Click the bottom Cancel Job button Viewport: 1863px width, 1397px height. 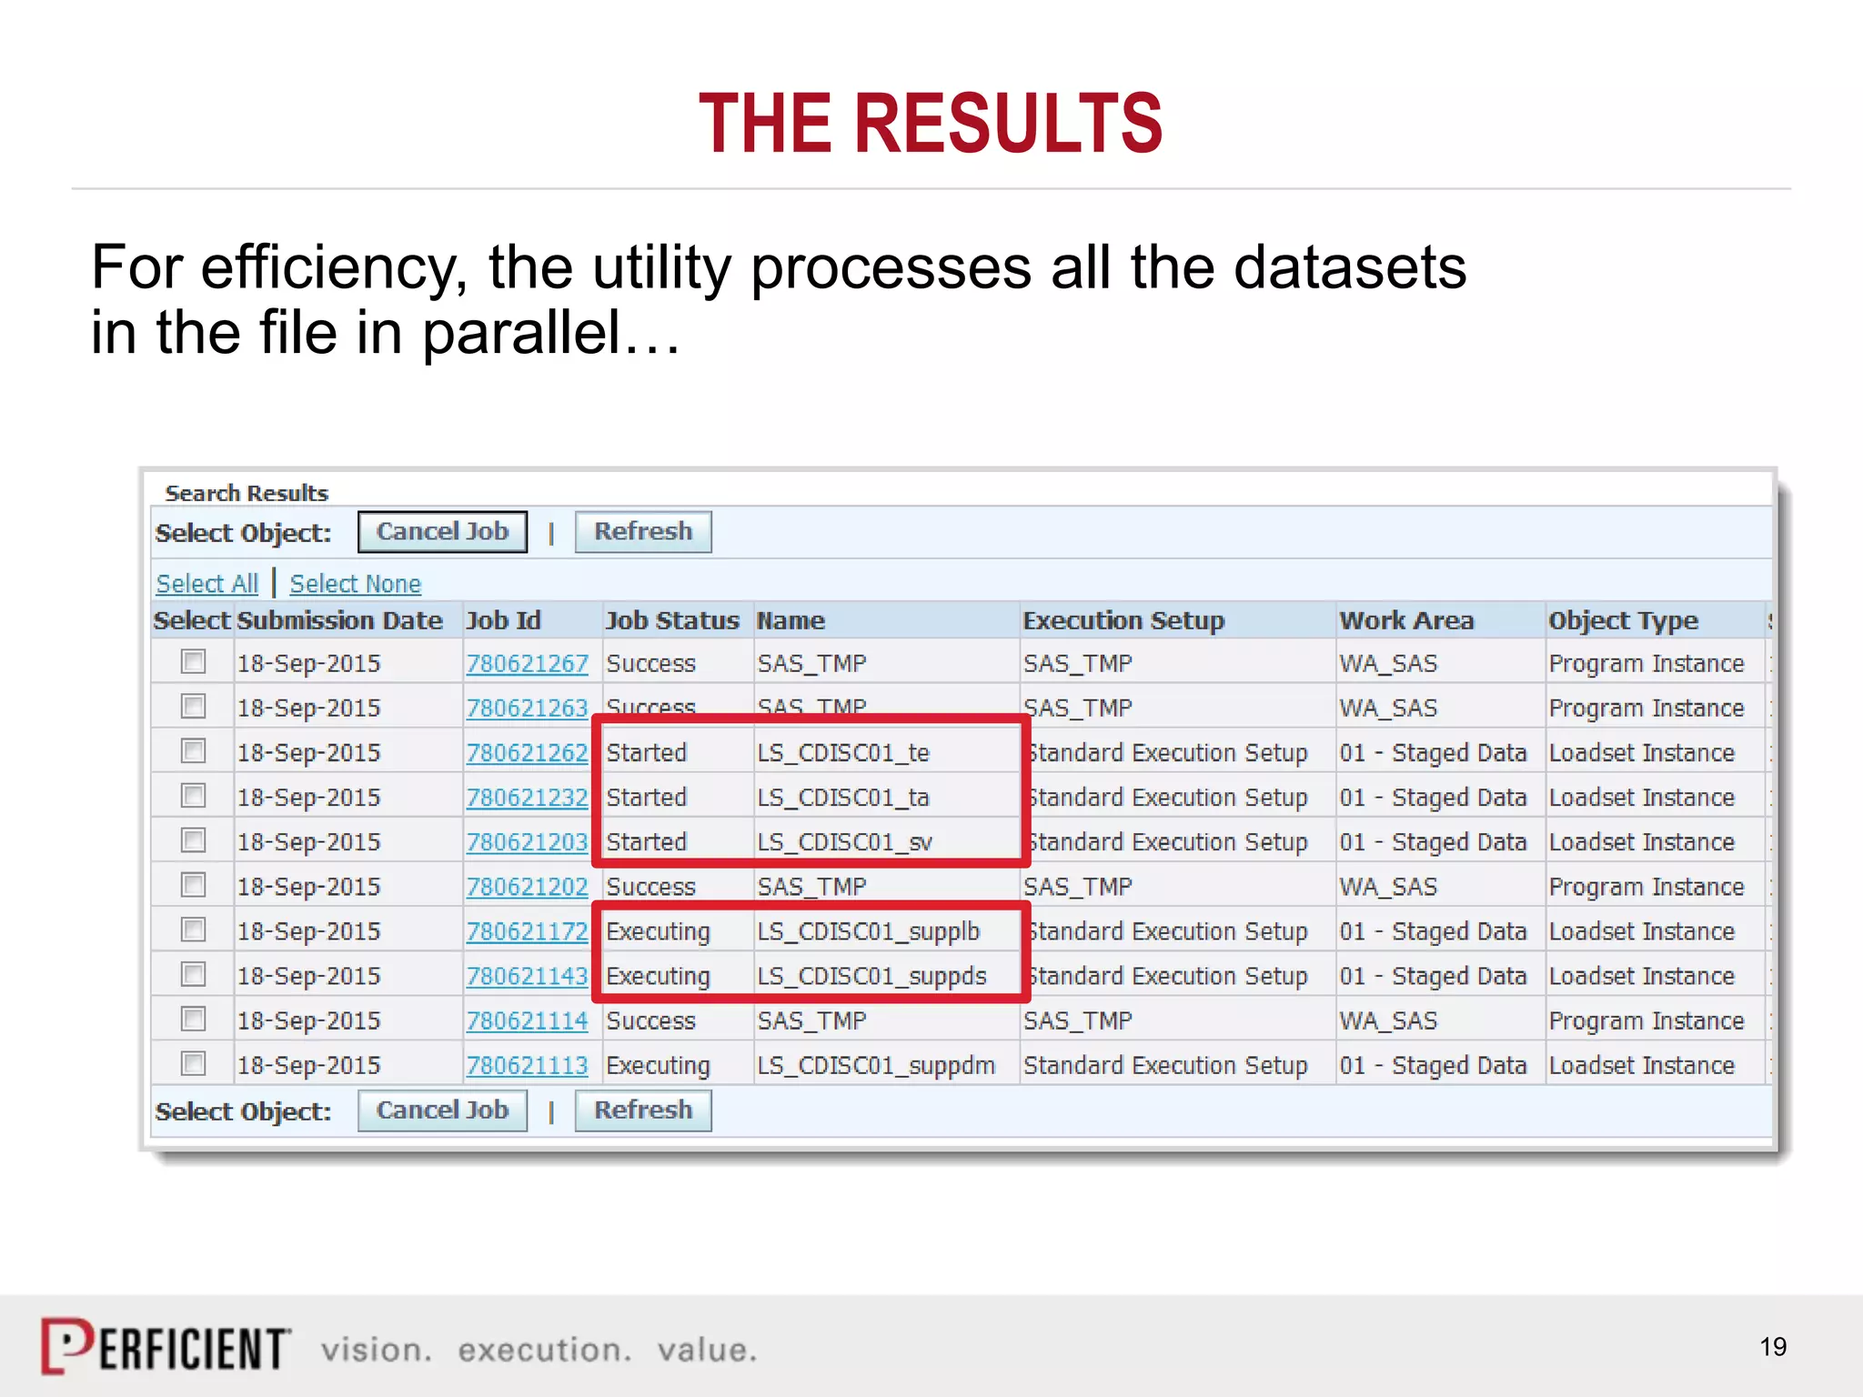point(442,1111)
